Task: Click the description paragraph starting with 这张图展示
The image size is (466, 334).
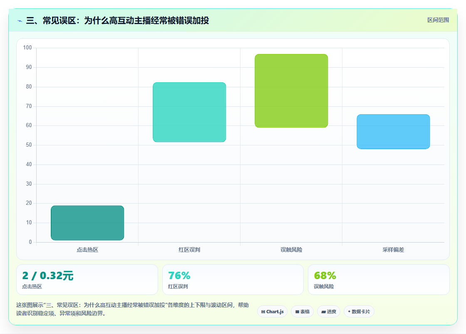Action: click(133, 309)
